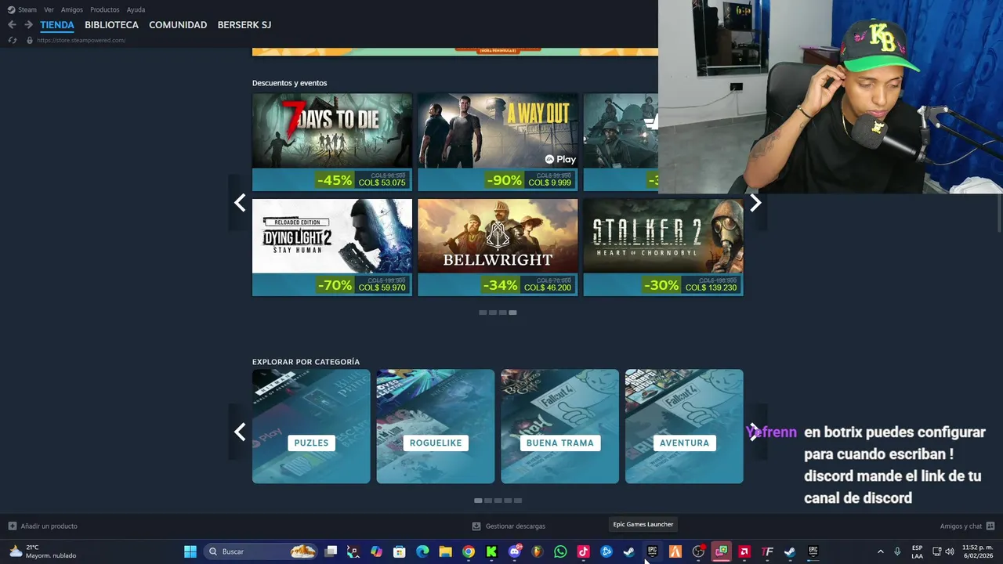Viewport: 1003px width, 564px height.
Task: Open network and volume quick settings
Action: [x=943, y=551]
